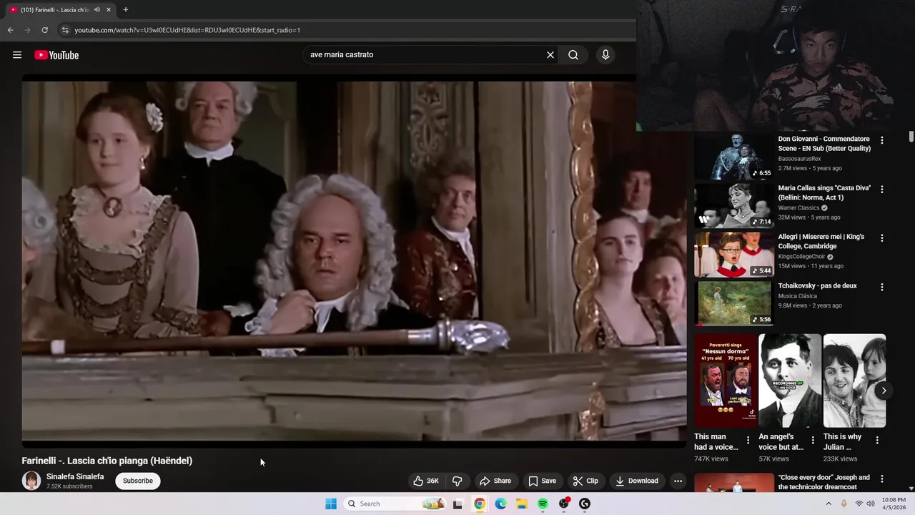The width and height of the screenshot is (915, 515).
Task: Play the Tchaikovsky pas de deux thumbnail
Action: (x=734, y=303)
